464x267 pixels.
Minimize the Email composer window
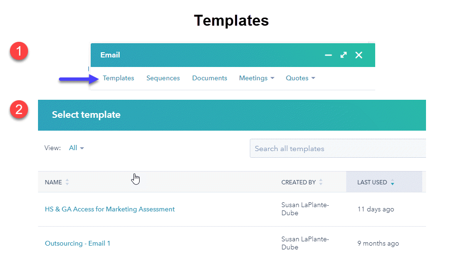[328, 55]
